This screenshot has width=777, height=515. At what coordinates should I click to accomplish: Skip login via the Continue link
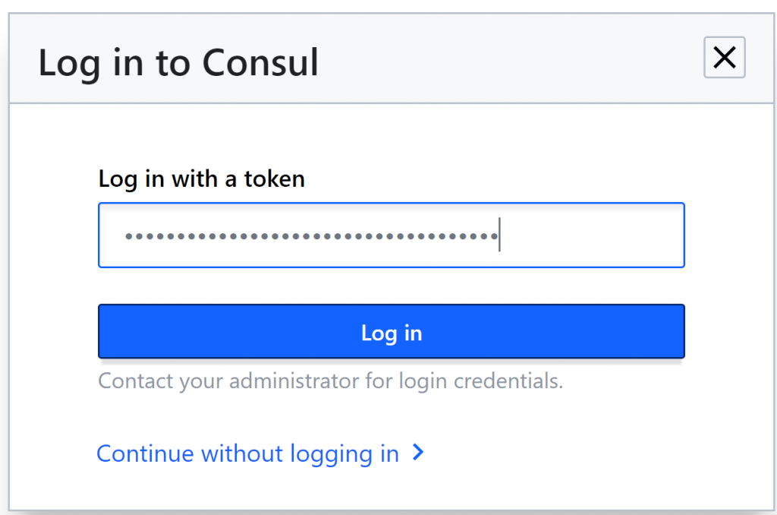(x=247, y=453)
